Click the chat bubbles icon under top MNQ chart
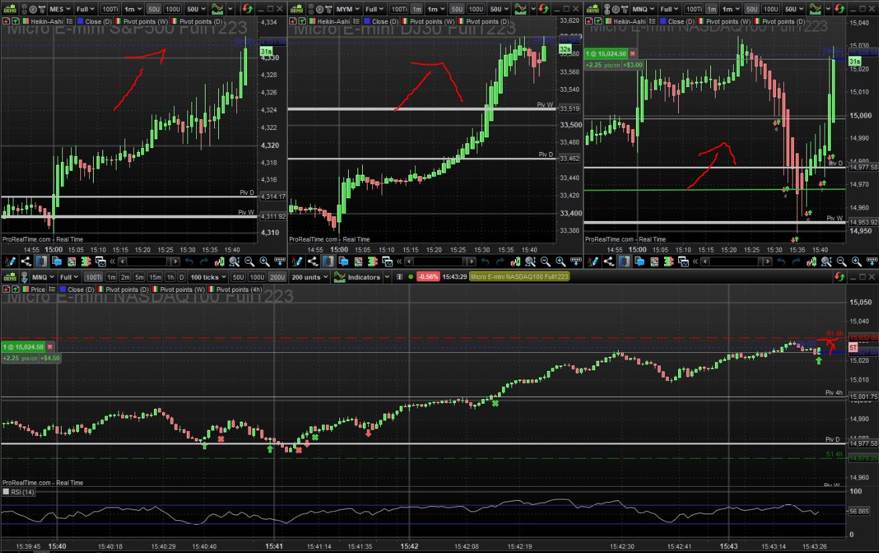This screenshot has height=553, width=879. coord(639,262)
